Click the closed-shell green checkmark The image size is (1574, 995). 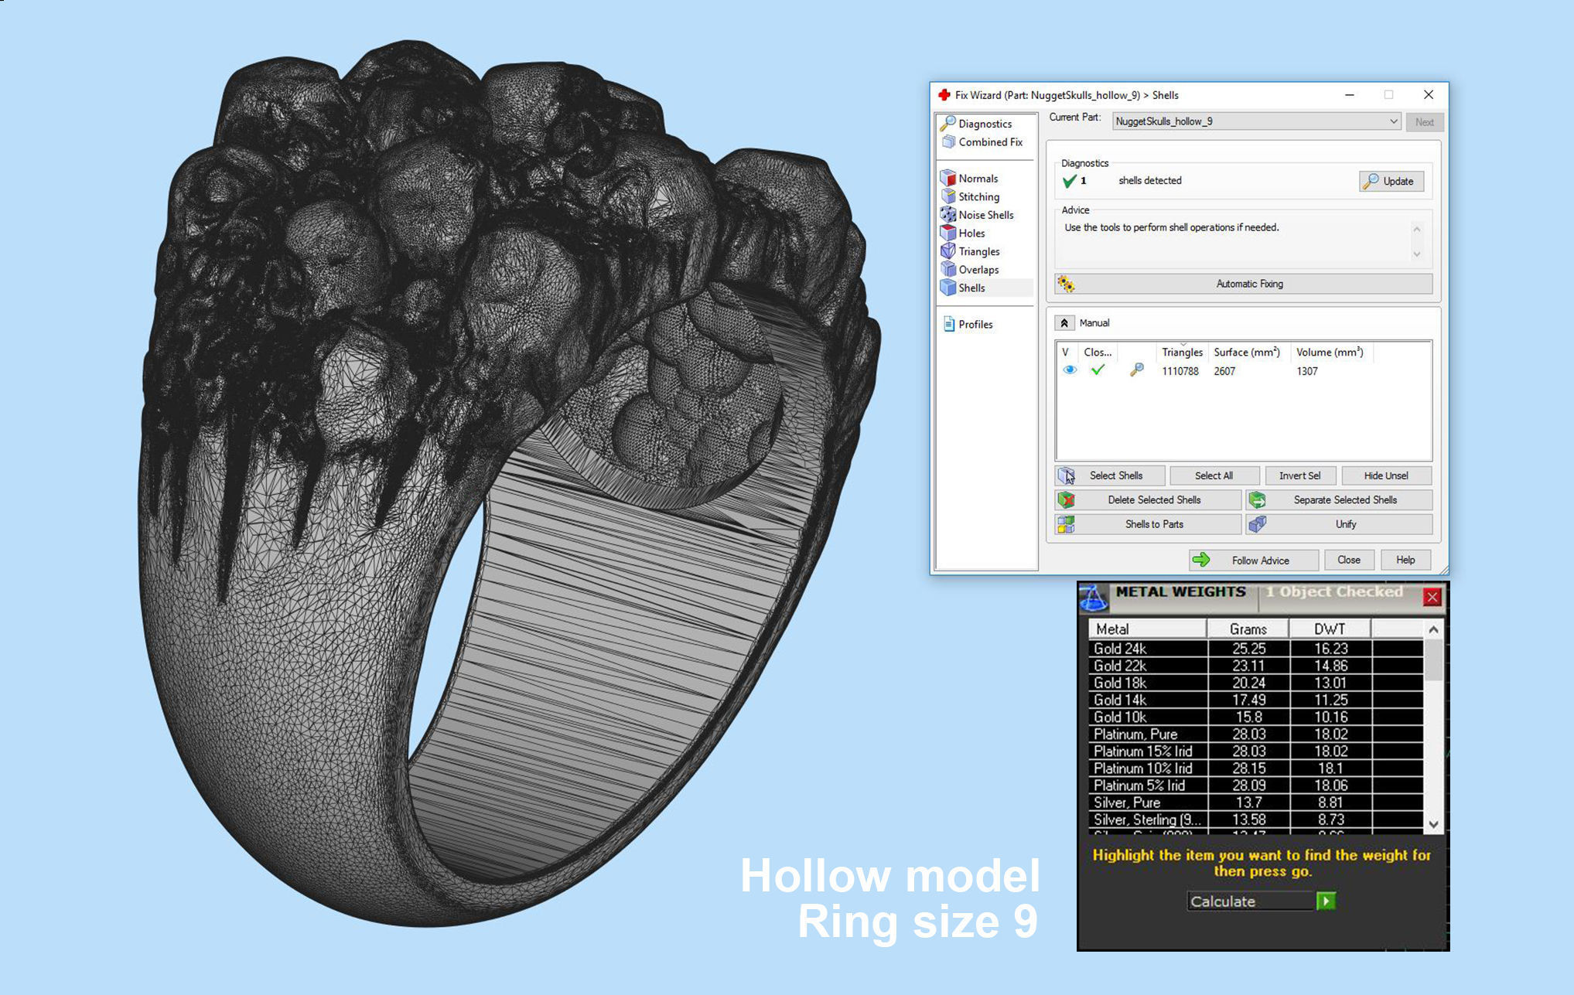(1097, 370)
